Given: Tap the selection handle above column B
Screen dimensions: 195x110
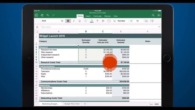Looking at the screenshot, I should 78,46.
